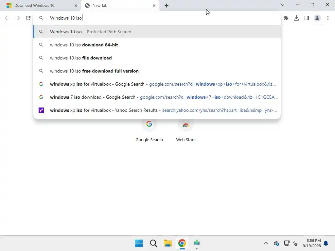Screen dimensions: 335x251
Task: Choose suggestion windows 10 iso file download
Action: (157, 58)
